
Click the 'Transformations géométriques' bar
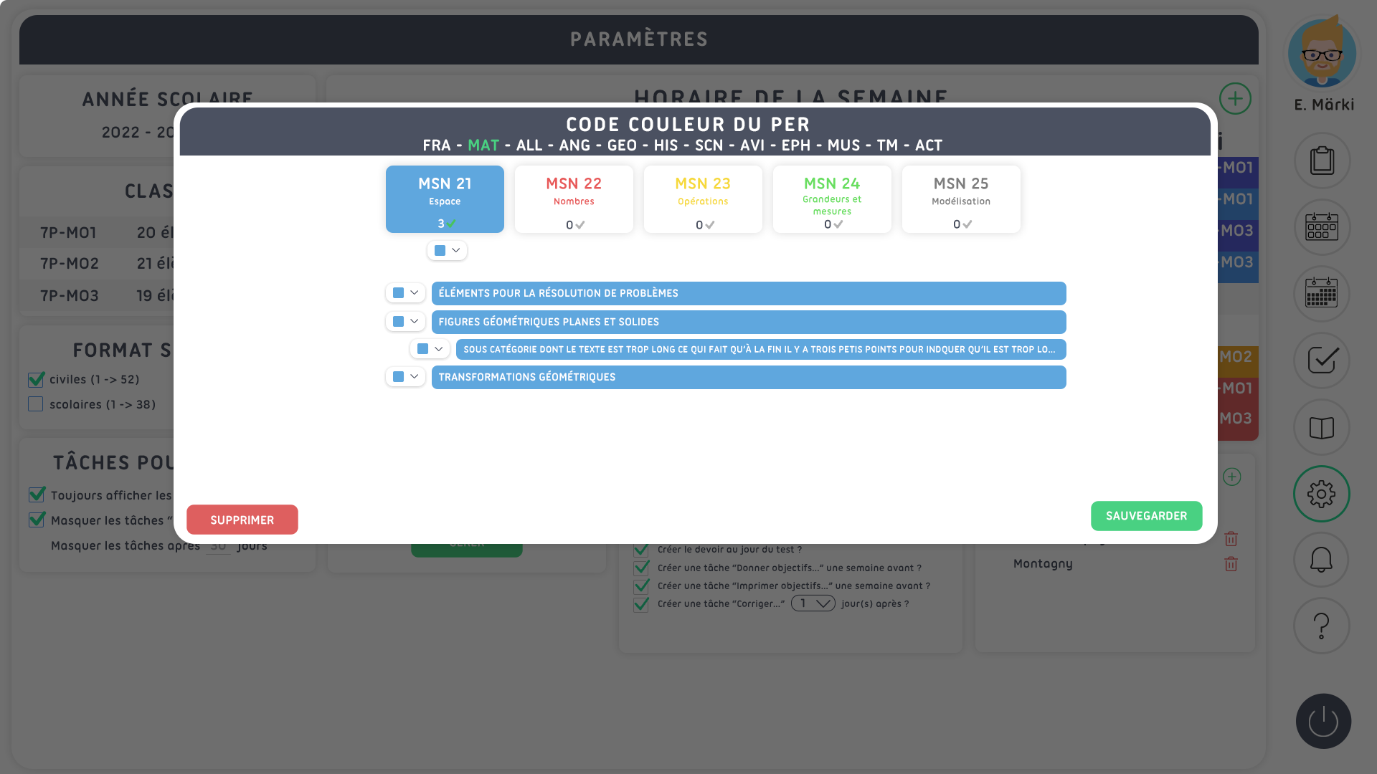click(749, 377)
